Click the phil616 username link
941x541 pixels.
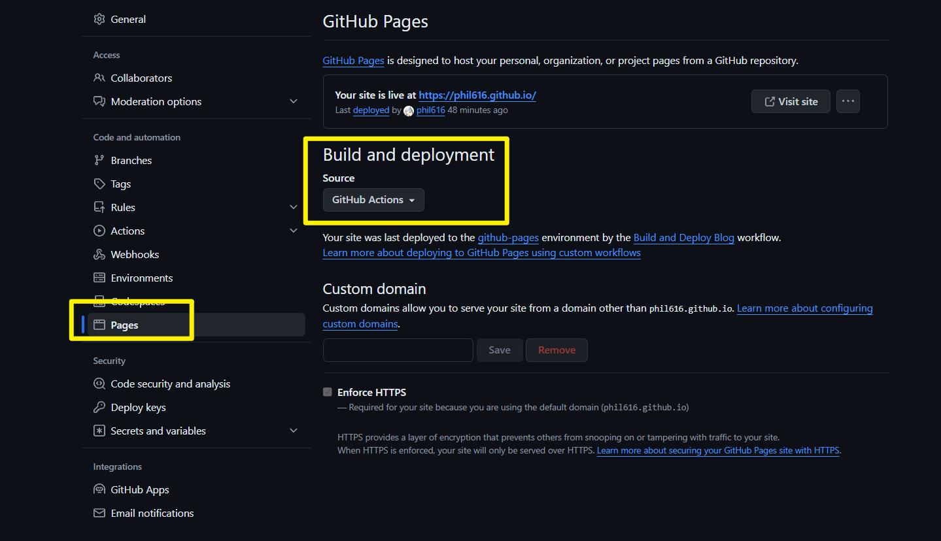click(x=430, y=110)
